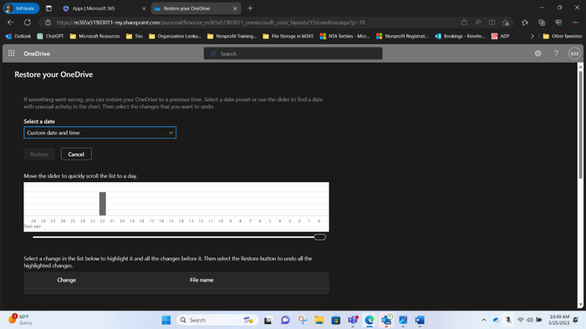Image resolution: width=586 pixels, height=329 pixels.
Task: Open the Microsoft Resources favorites folder
Action: pyautogui.click(x=95, y=36)
